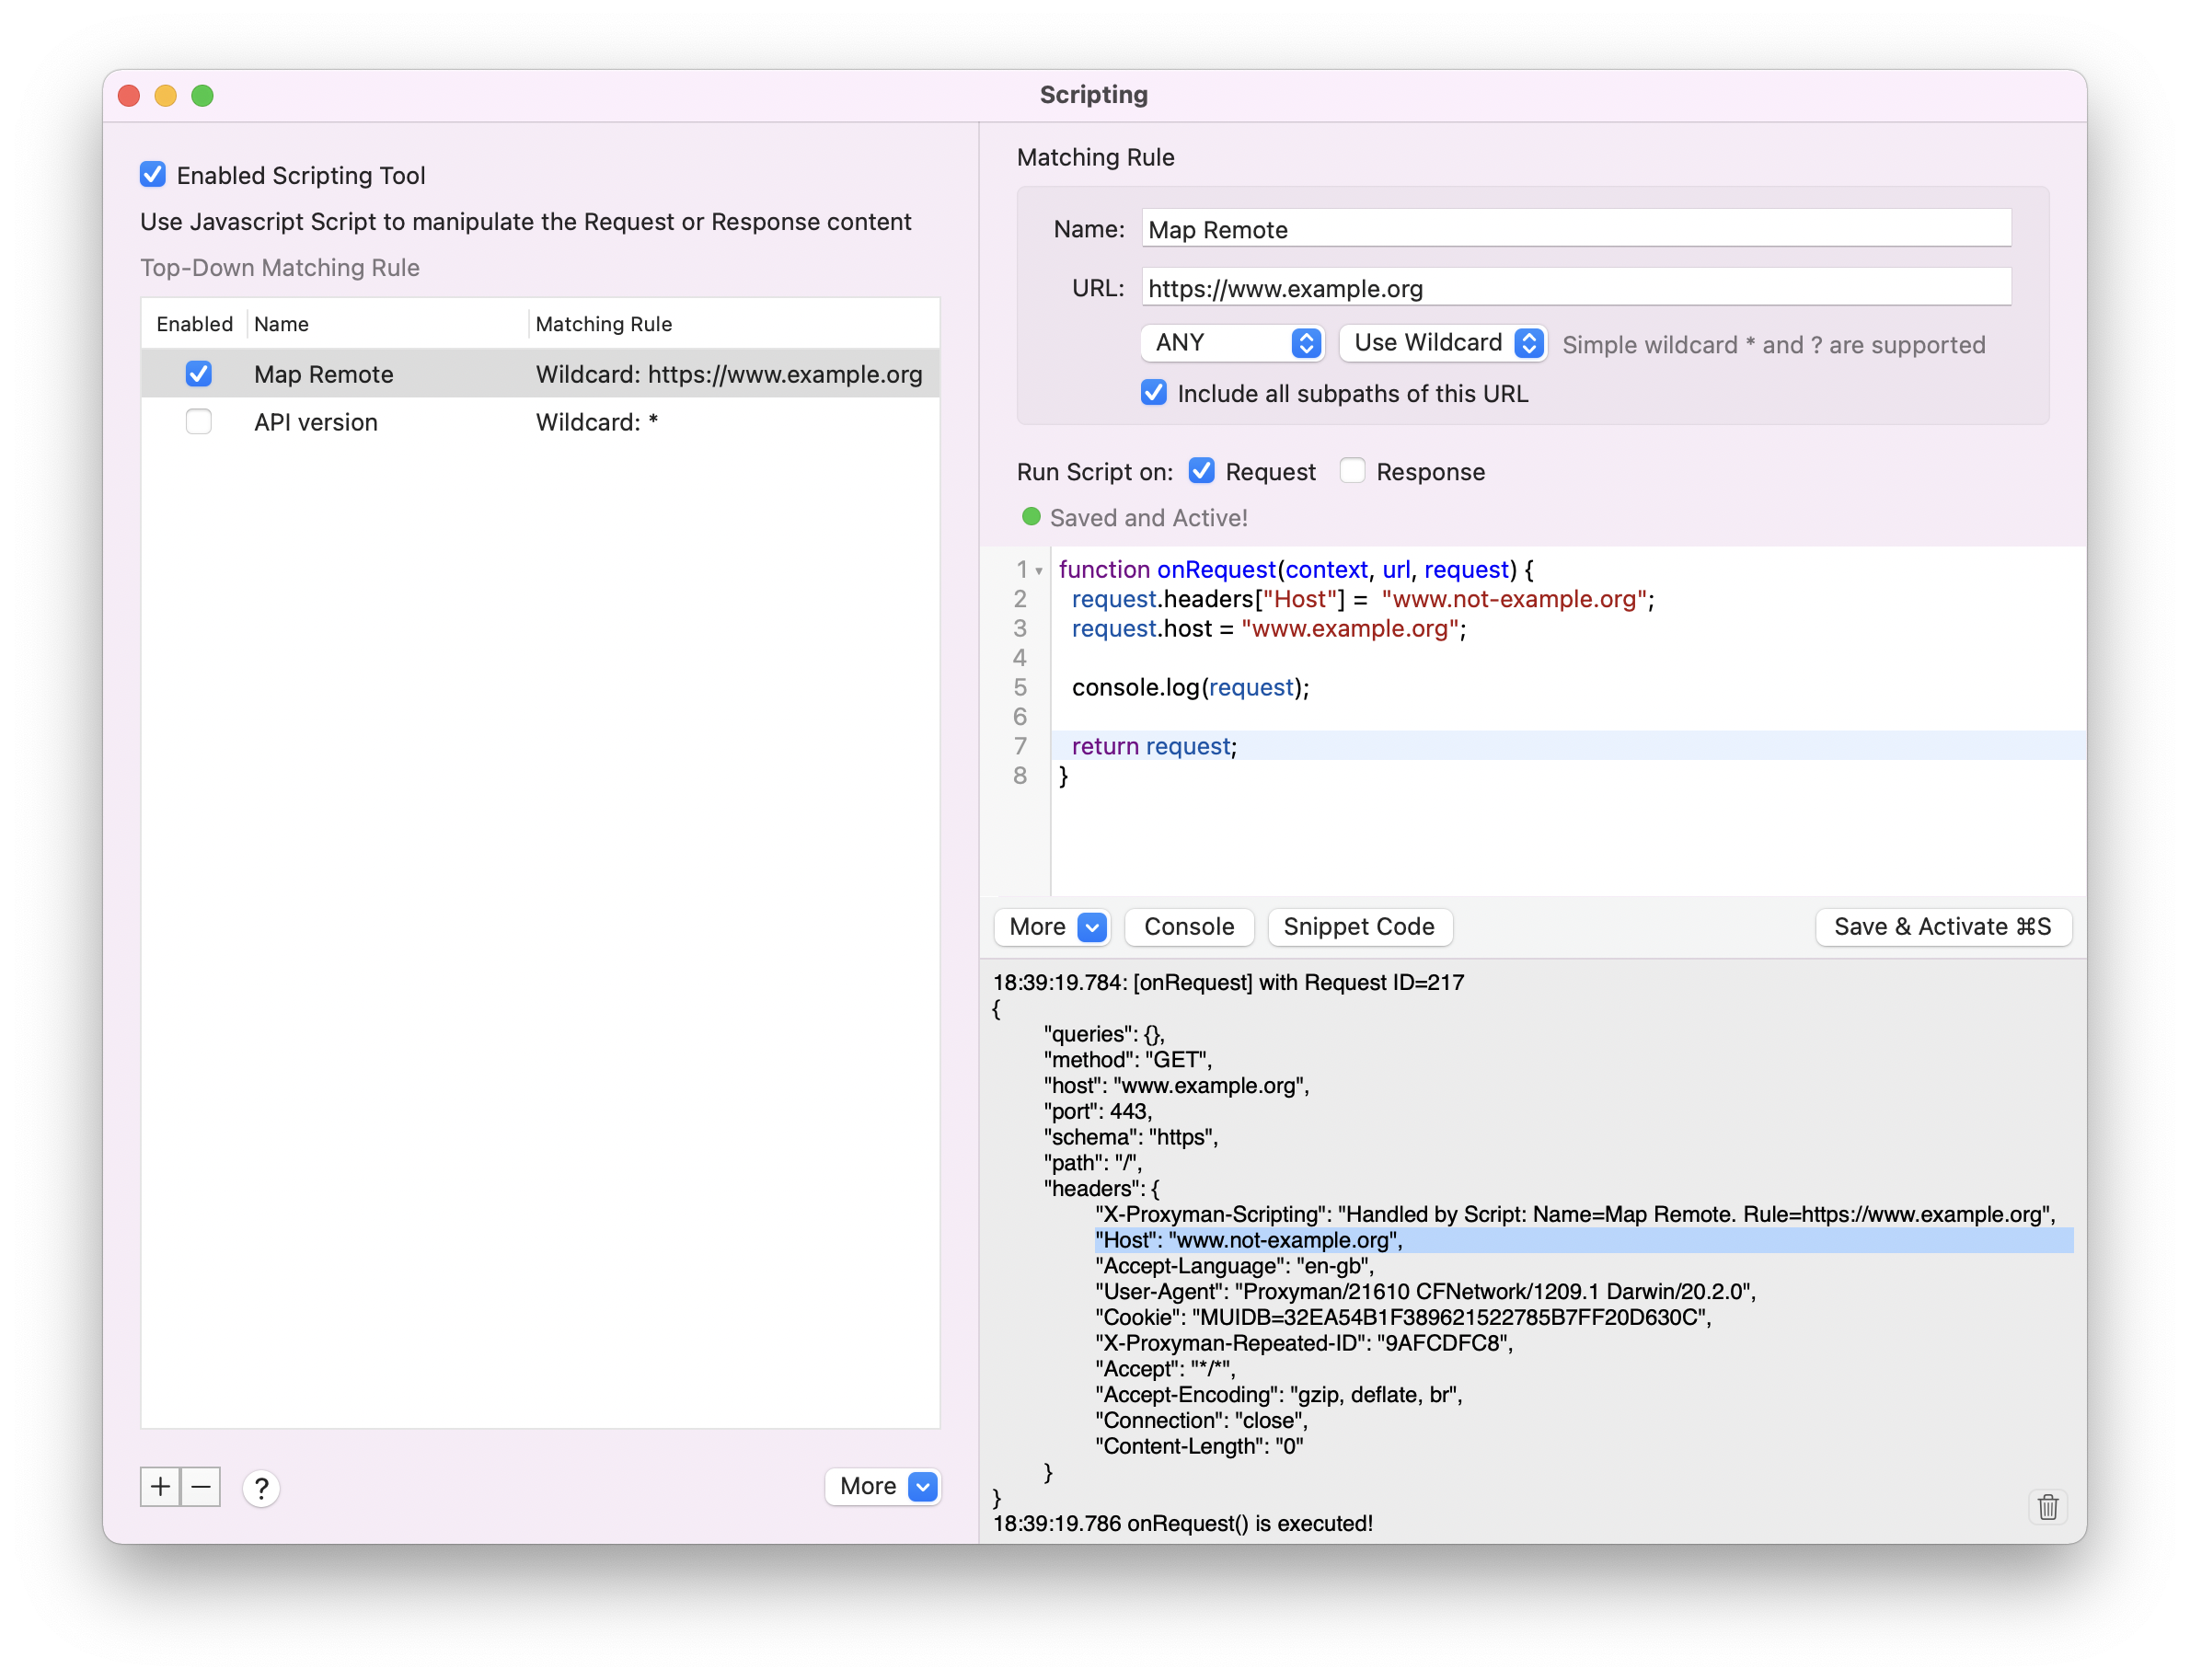This screenshot has height=1680, width=2190.
Task: Remove selected rule using the minus icon
Action: pyautogui.click(x=200, y=1487)
